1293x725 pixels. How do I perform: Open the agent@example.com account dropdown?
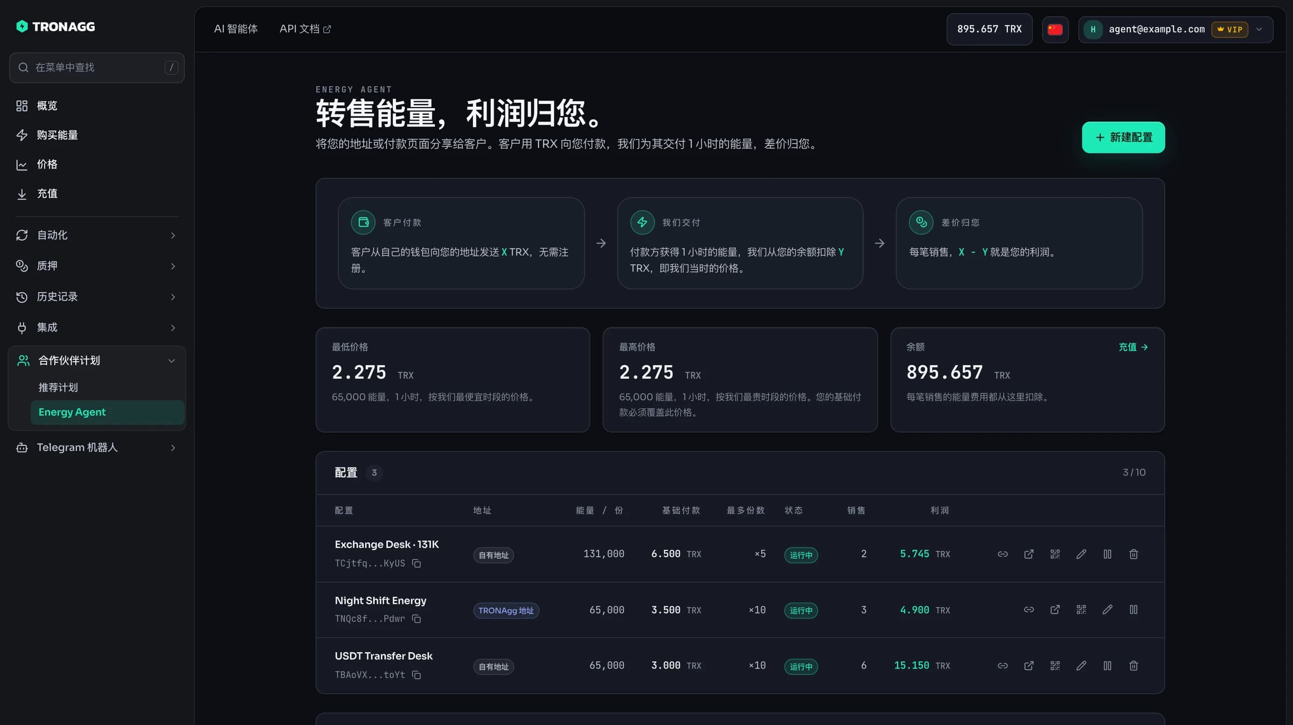click(1176, 29)
